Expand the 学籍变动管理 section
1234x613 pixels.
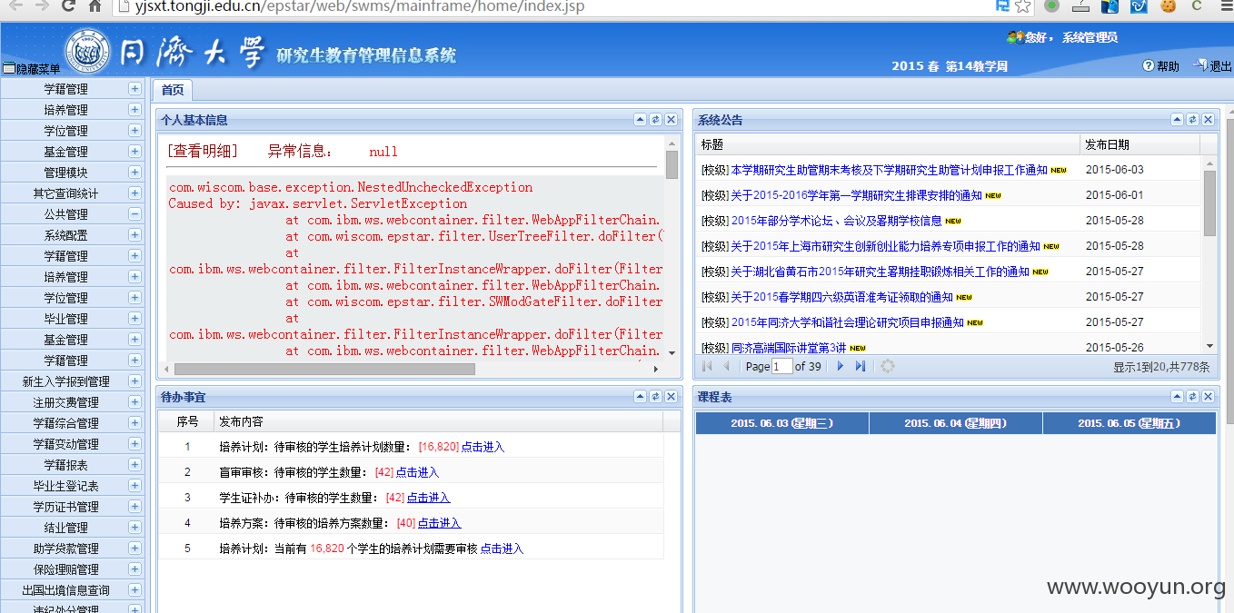[134, 444]
